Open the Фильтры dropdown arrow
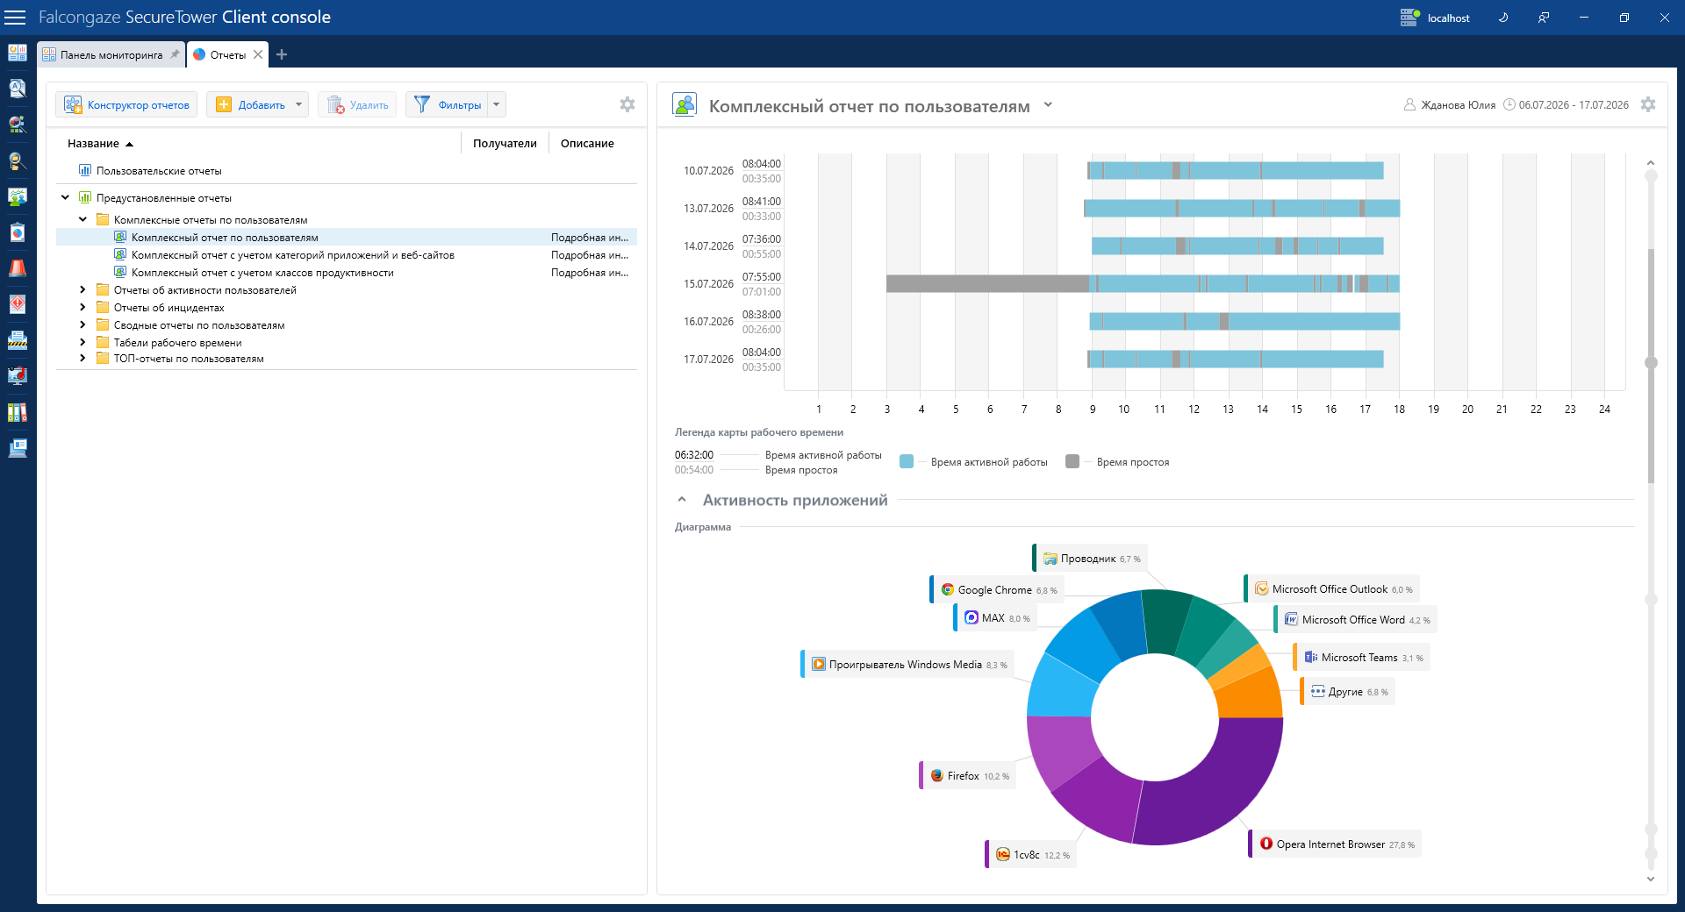The width and height of the screenshot is (1685, 912). (x=497, y=104)
